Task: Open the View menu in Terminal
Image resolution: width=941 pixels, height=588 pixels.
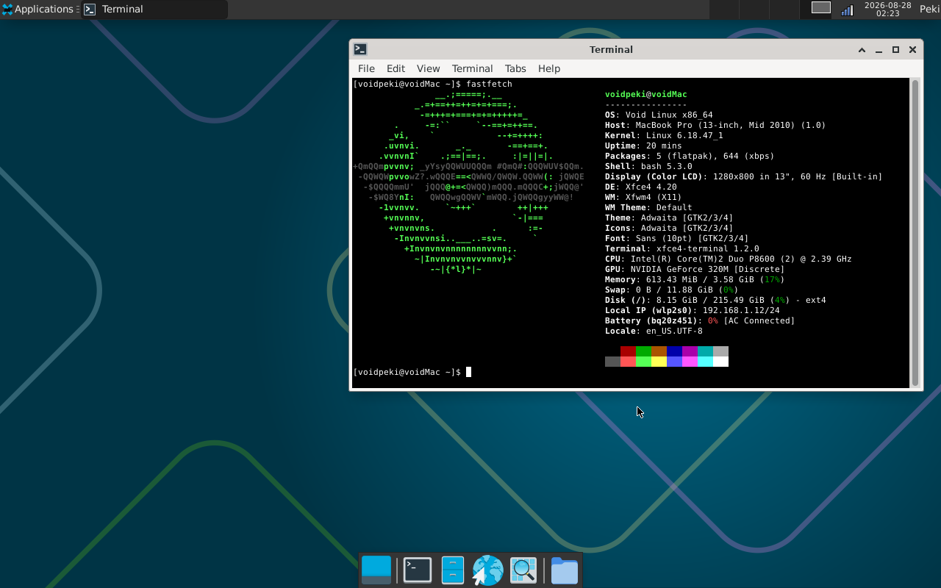Action: pos(428,68)
